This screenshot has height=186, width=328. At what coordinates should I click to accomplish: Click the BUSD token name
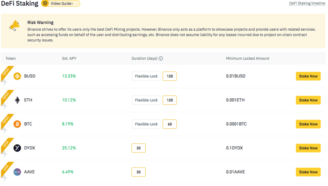point(30,76)
